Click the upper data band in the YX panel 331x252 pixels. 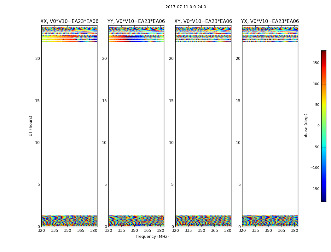coord(270,35)
